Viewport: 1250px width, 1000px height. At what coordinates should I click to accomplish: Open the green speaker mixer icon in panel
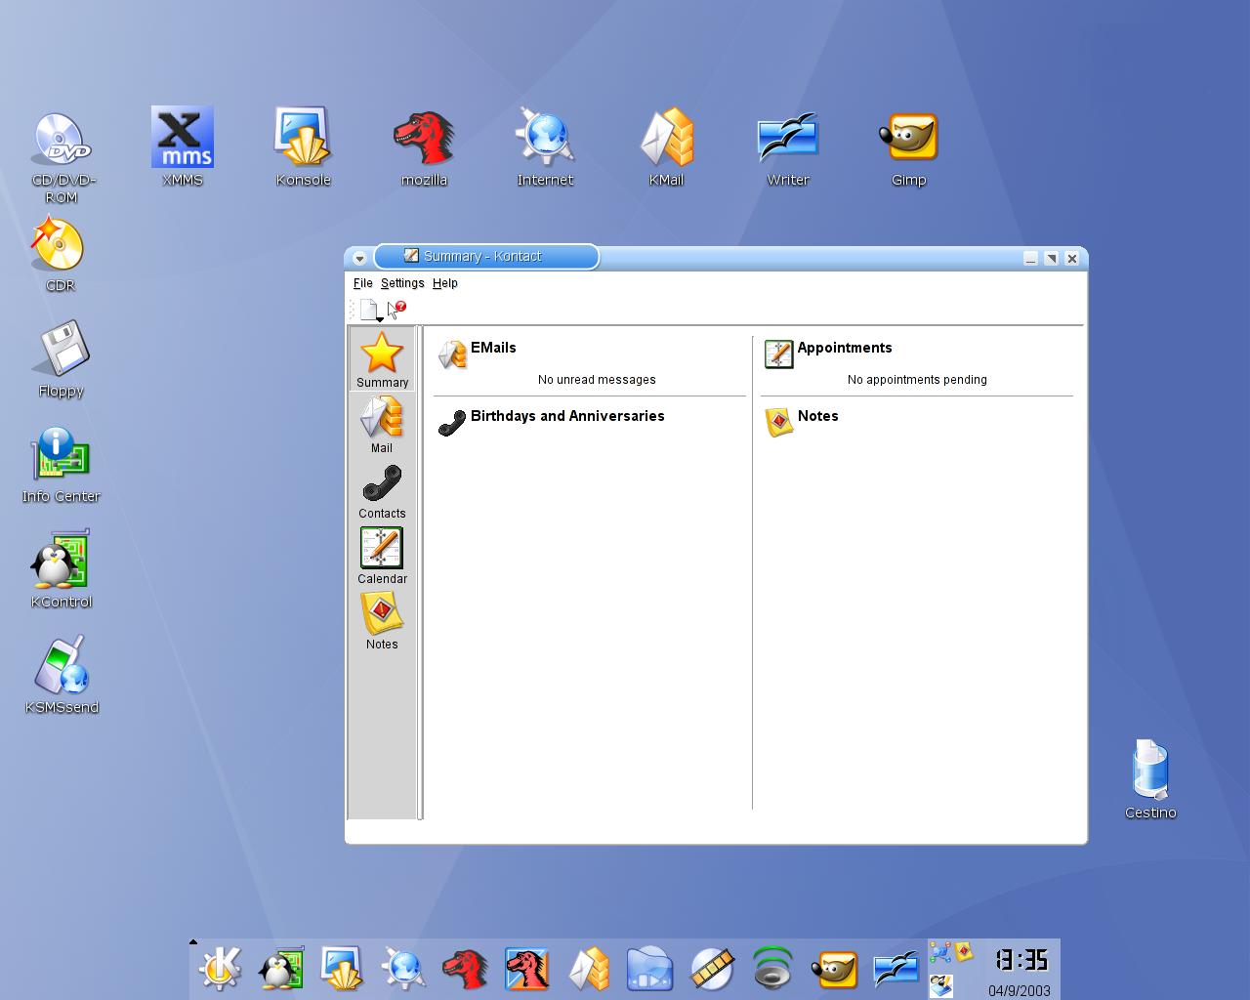tap(773, 969)
